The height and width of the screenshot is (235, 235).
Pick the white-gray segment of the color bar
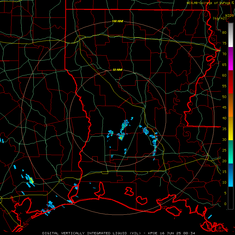(x=231, y=35)
